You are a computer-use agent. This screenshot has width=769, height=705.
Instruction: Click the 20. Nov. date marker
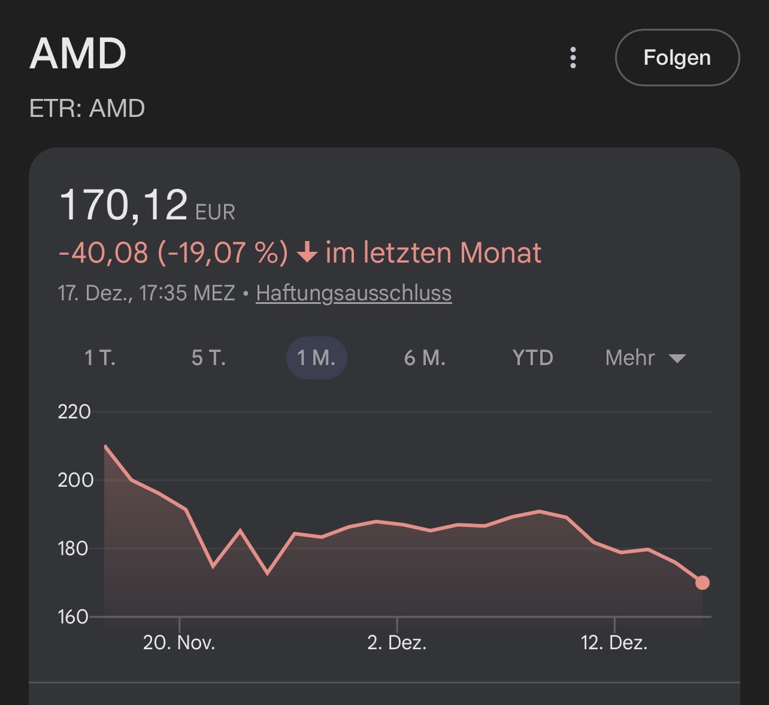pyautogui.click(x=179, y=643)
